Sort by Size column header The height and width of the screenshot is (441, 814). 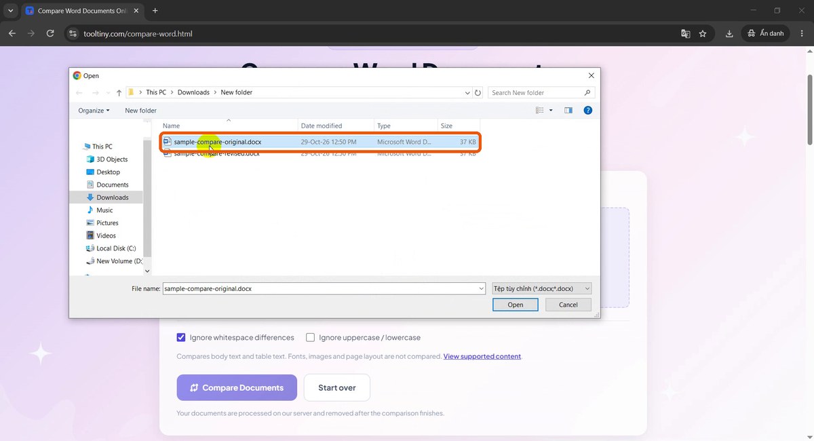[458, 126]
